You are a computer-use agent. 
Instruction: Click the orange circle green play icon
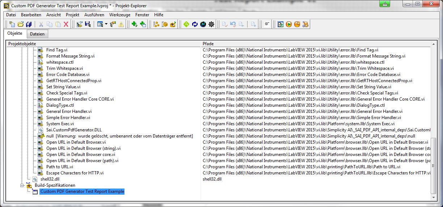289,25
